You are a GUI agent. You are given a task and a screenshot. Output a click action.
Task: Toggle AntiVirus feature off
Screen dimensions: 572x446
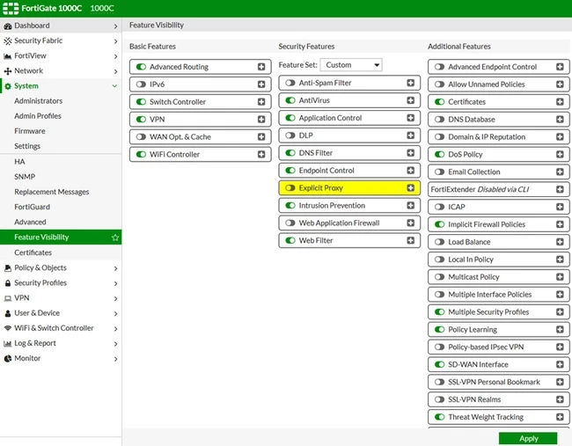point(290,100)
